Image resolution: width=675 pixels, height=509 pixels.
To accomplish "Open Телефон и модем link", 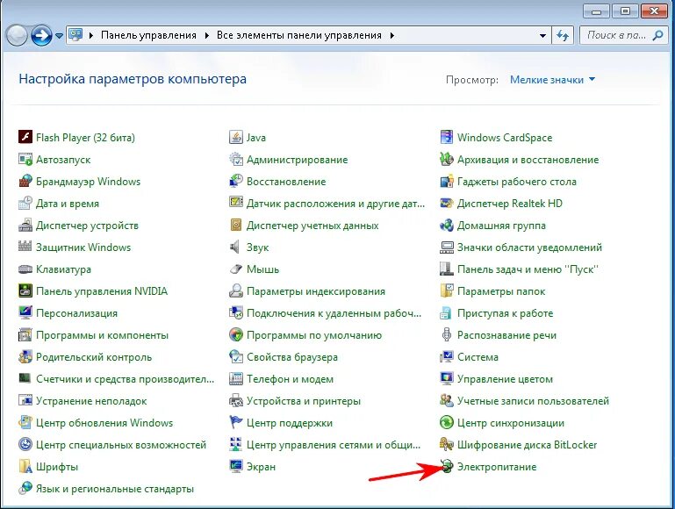I will [290, 379].
